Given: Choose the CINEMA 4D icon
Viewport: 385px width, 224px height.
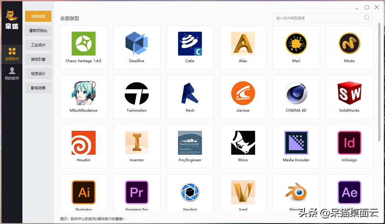Looking at the screenshot, I should point(296,93).
